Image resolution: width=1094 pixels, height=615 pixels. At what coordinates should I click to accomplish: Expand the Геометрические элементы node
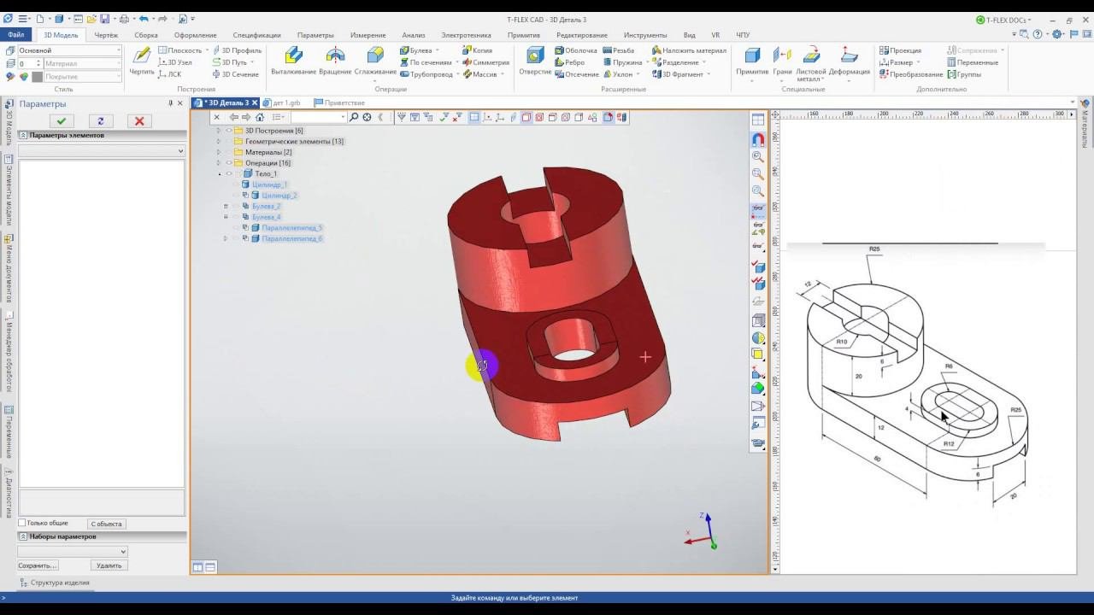click(x=218, y=142)
